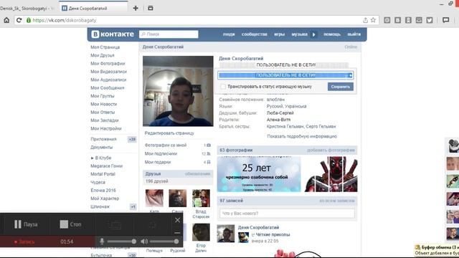Open the 'люди' header menu
Screen dimensions: 459x258
(x=229, y=34)
